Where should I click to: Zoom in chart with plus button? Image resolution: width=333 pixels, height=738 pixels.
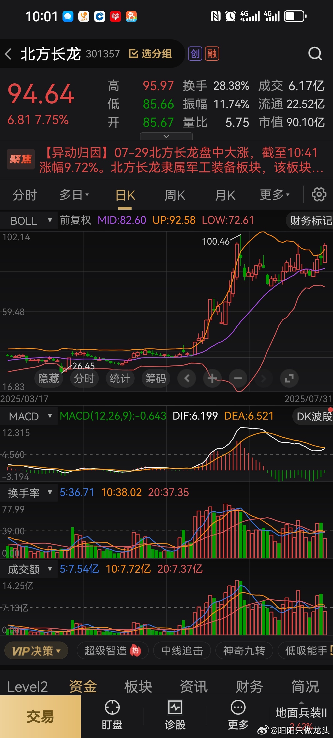coord(212,379)
